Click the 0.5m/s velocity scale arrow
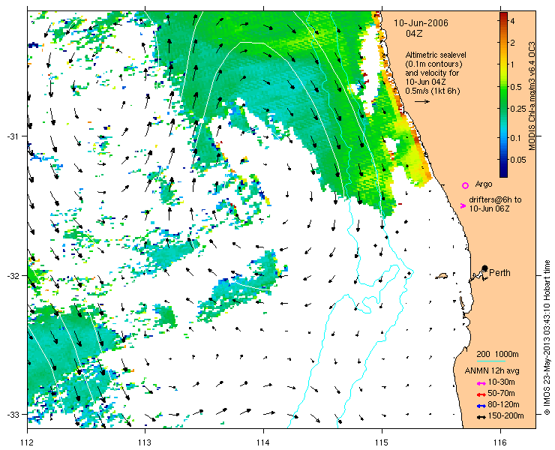This screenshot has height=450, width=555. click(x=422, y=101)
